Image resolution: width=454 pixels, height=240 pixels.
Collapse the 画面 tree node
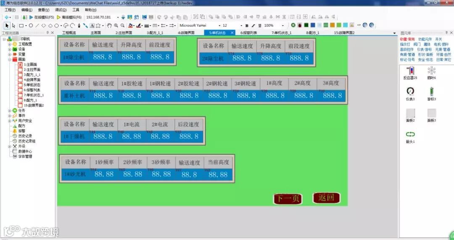pyautogui.click(x=10, y=59)
